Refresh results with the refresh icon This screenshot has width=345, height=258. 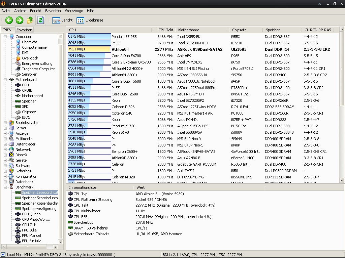pos(41,20)
